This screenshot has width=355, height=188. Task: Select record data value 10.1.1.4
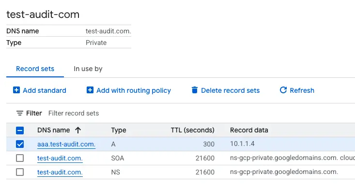click(x=242, y=144)
